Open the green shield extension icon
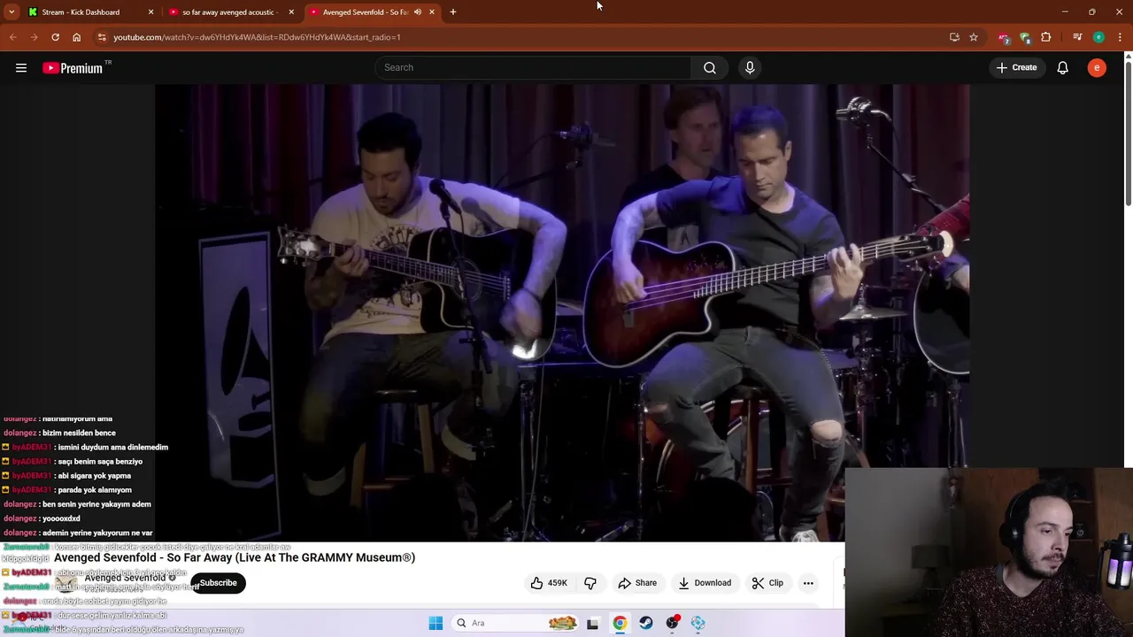Viewport: 1133px width, 637px height. tap(1025, 37)
